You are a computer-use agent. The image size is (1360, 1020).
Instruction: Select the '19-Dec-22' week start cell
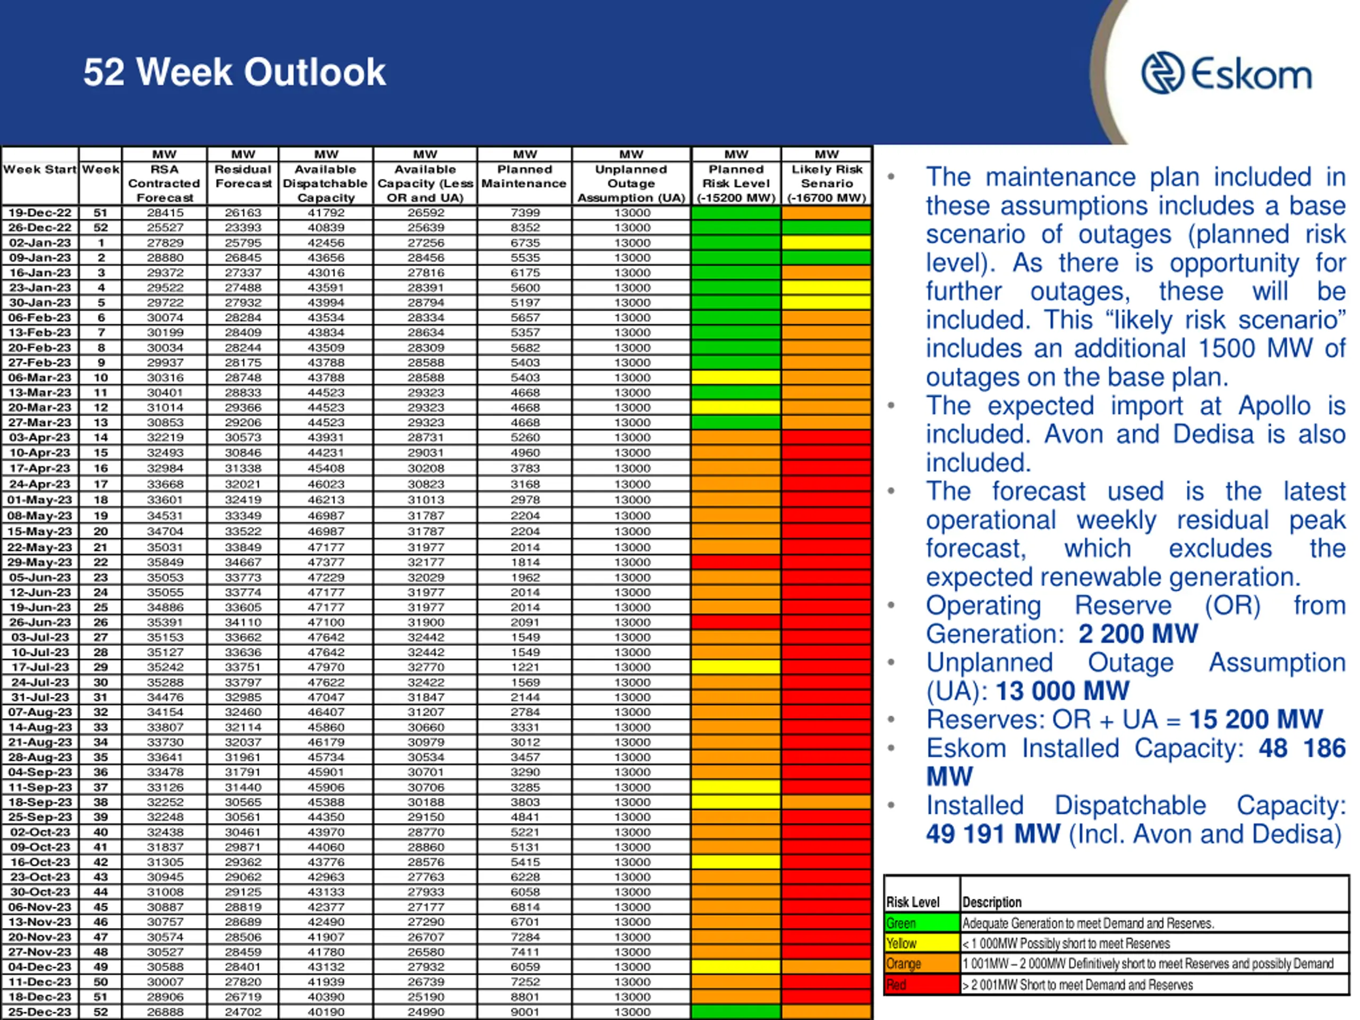tap(40, 212)
